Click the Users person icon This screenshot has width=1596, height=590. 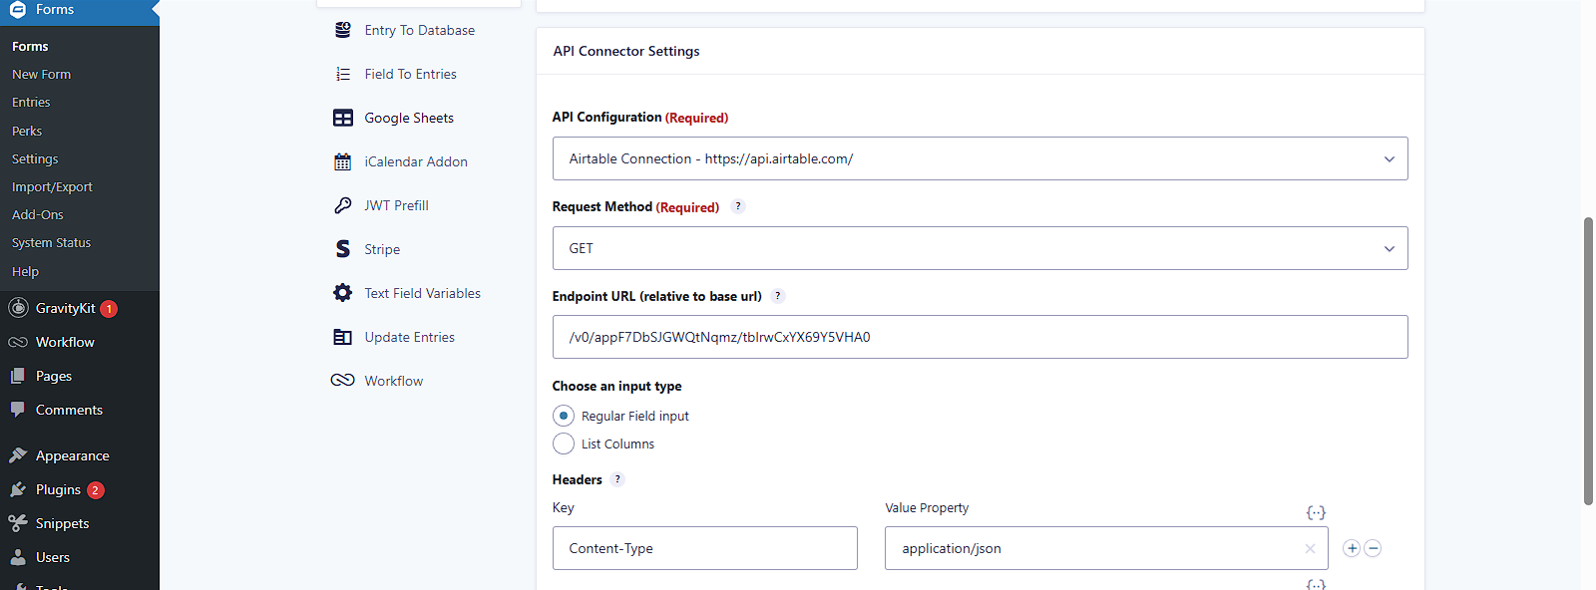[18, 557]
